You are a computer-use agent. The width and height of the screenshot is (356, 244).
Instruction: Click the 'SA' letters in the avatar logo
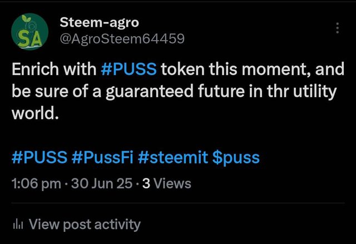pos(29,39)
